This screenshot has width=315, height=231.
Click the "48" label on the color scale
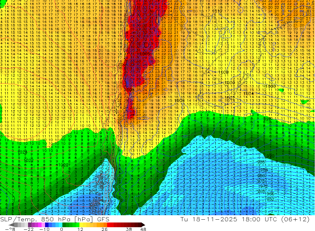click(143, 229)
